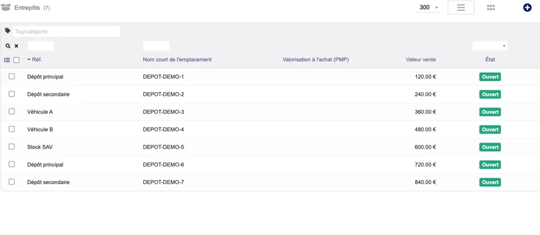Click the DEPOT-DEMO-2 short name
This screenshot has height=235, width=540.
(163, 94)
